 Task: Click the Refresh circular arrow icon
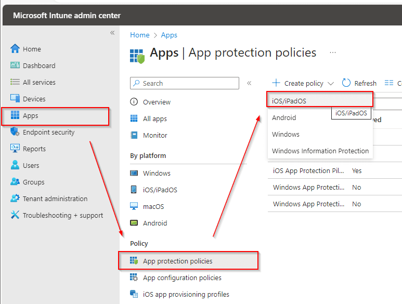pos(346,83)
